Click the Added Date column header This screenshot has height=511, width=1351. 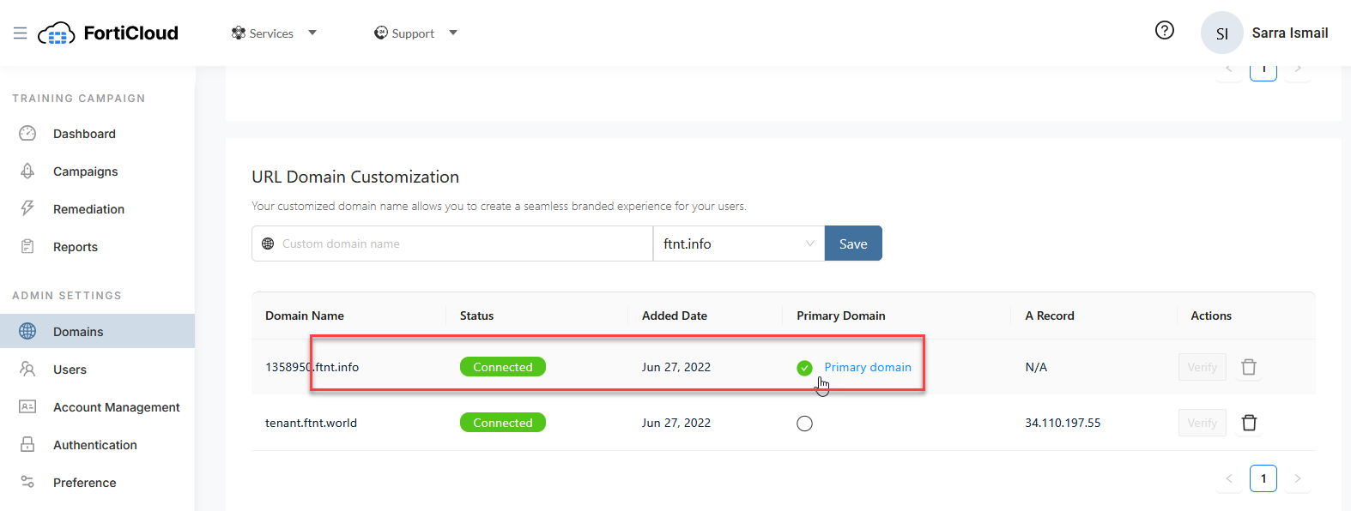tap(675, 316)
